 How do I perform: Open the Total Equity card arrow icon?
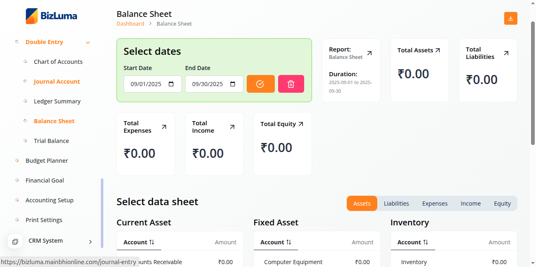(x=301, y=124)
